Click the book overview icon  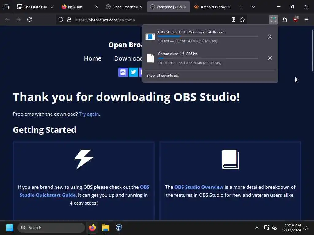[230, 159]
